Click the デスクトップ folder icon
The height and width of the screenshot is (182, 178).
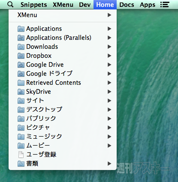click(21, 110)
